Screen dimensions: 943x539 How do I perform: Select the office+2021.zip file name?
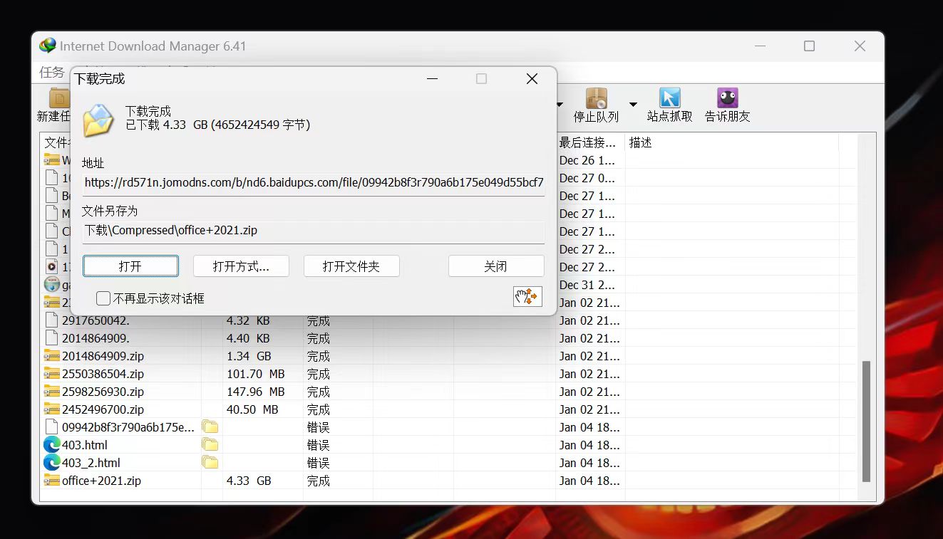pyautogui.click(x=101, y=481)
